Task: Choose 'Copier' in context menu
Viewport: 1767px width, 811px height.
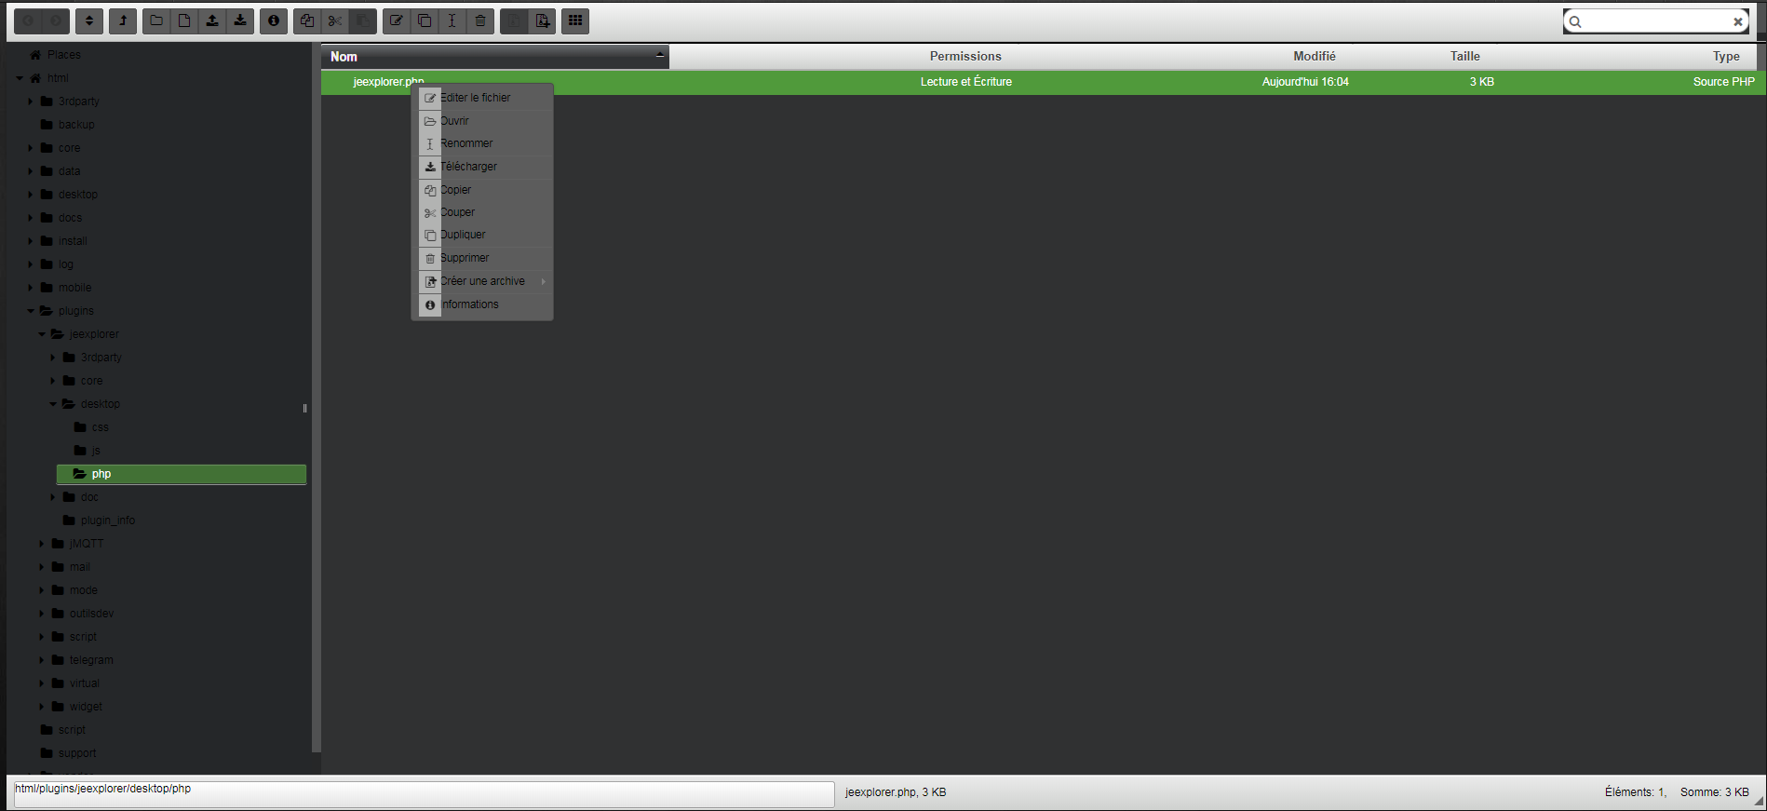Action: (482, 190)
